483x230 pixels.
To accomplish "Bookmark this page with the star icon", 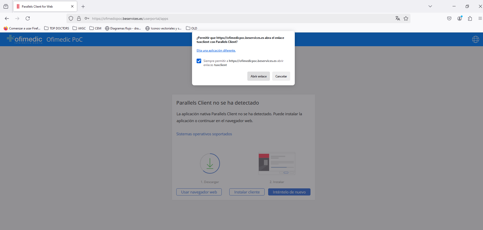I will click(x=406, y=18).
